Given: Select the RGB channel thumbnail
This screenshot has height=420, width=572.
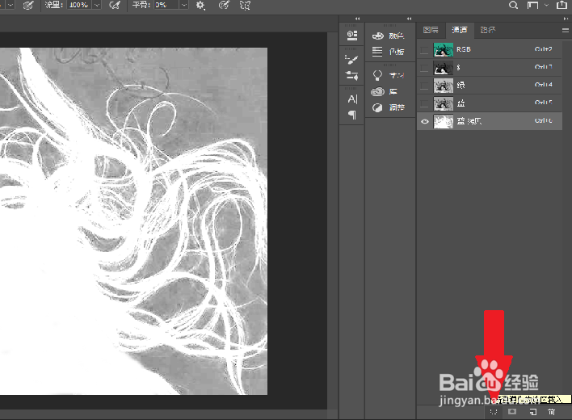Looking at the screenshot, I should click(x=444, y=49).
